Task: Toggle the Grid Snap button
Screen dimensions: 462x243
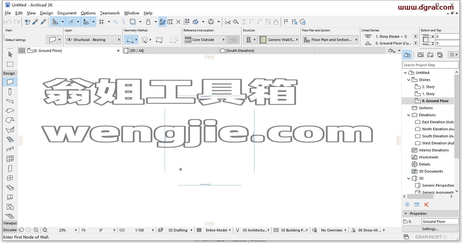Action: tap(102, 22)
